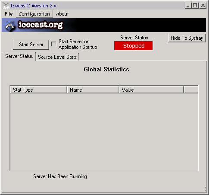
Task: Click the Value column header
Action: 152,90
